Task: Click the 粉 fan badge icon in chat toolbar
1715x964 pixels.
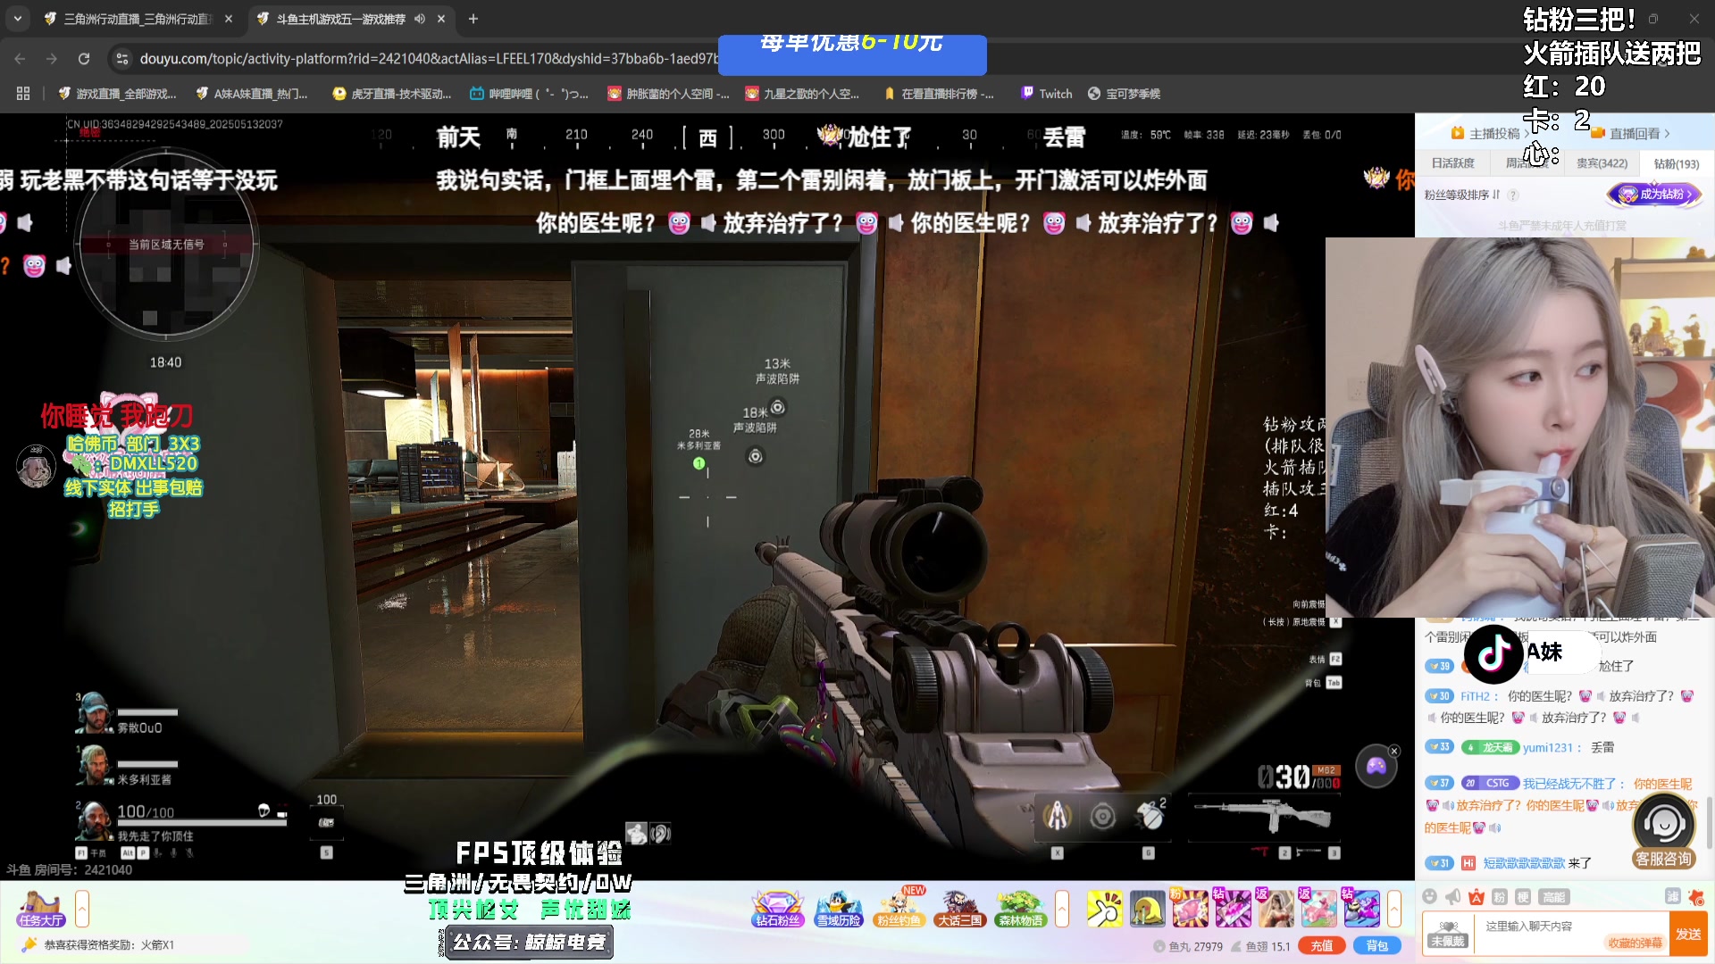Action: [1500, 897]
